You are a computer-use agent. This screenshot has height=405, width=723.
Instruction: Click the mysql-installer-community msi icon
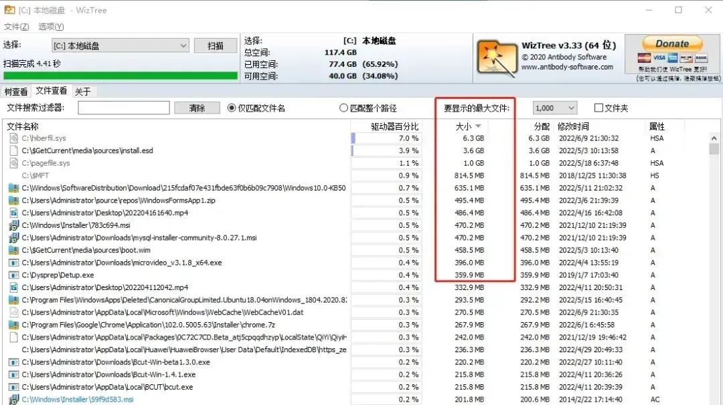tap(14, 237)
